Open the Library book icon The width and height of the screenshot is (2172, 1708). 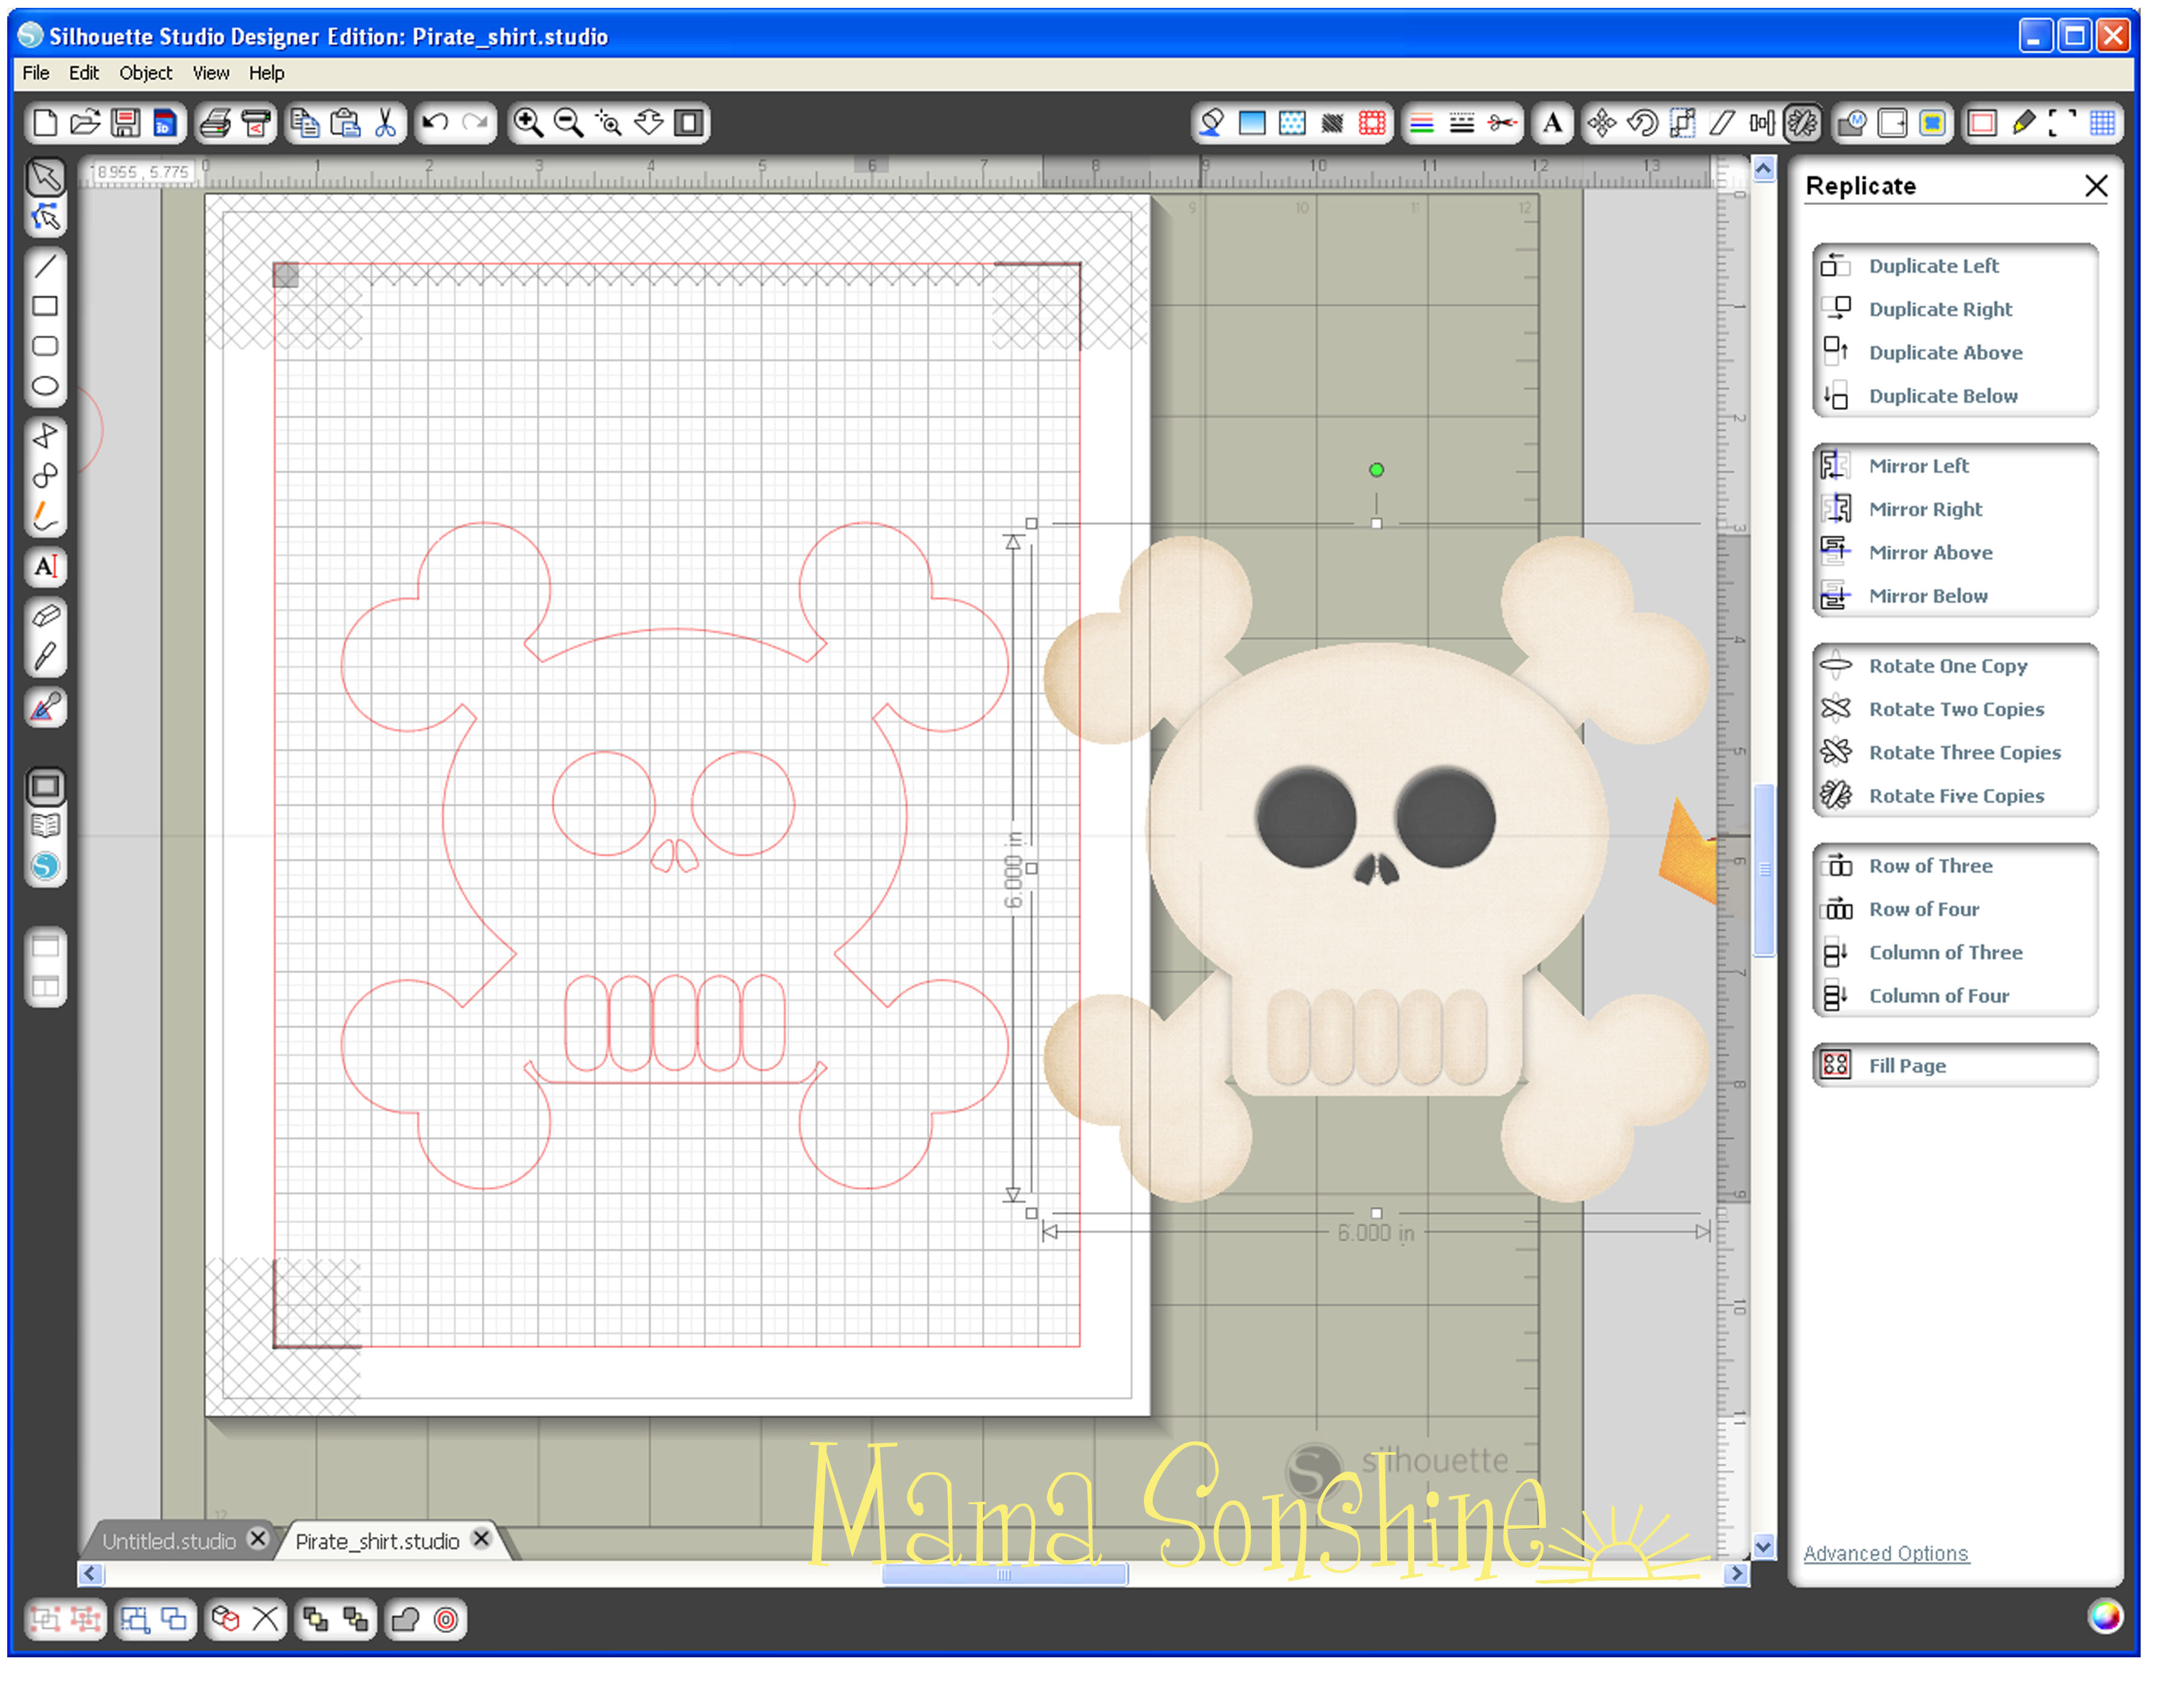45,827
